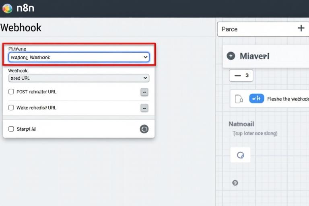309x206 pixels.
Task: Expand the seed URL dropdown
Action: pyautogui.click(x=79, y=78)
